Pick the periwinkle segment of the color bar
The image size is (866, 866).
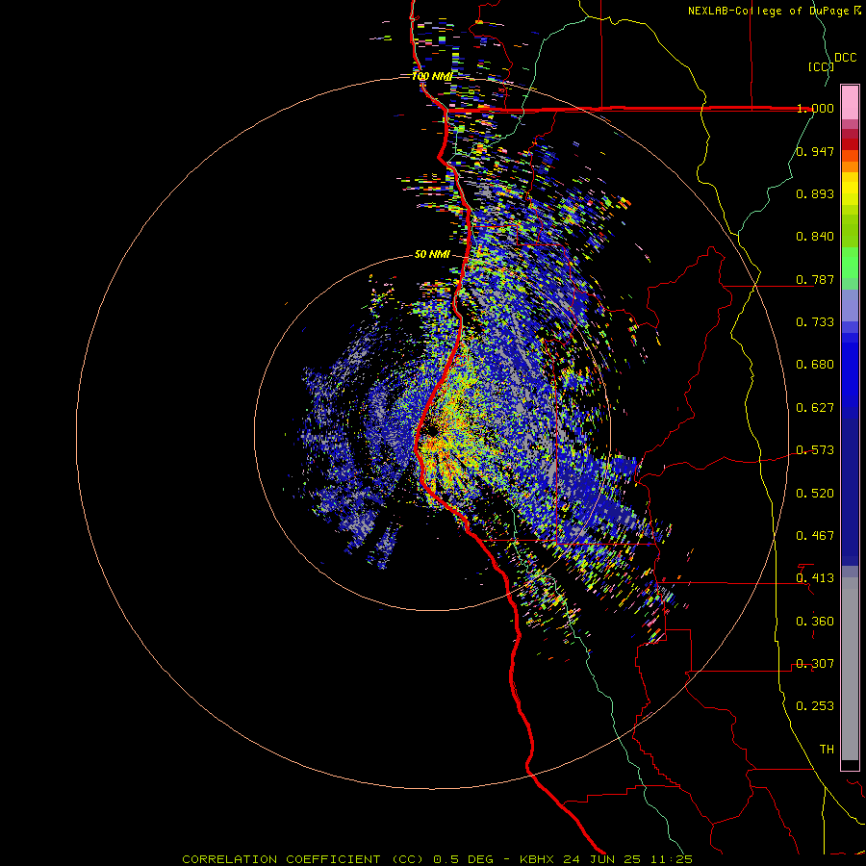click(850, 305)
